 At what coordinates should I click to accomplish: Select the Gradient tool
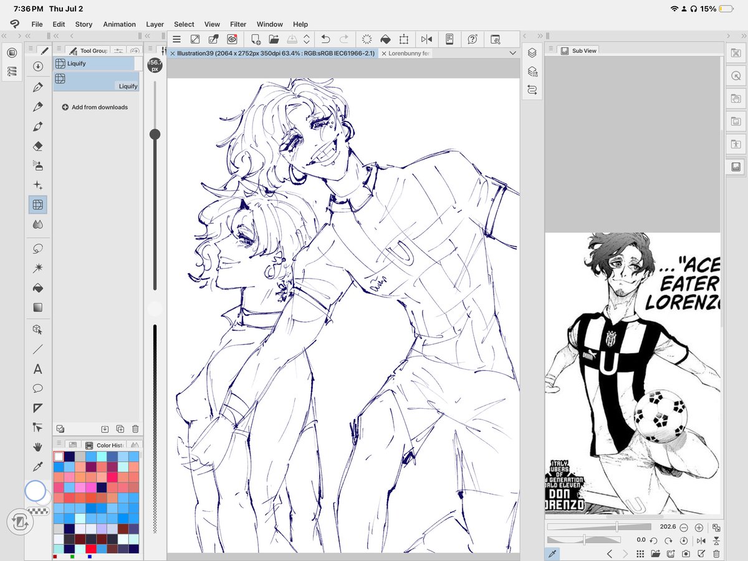(37, 307)
